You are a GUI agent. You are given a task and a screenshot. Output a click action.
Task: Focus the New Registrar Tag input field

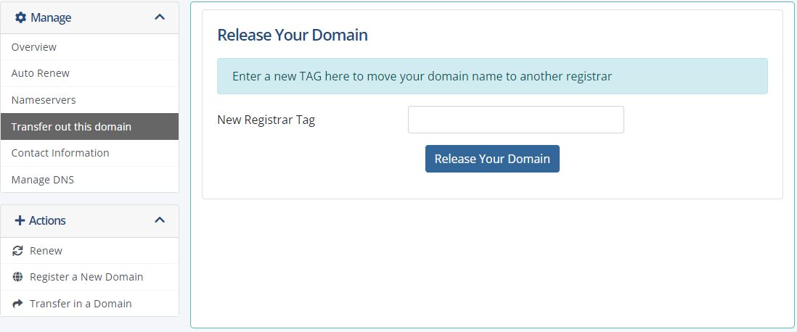[x=516, y=120]
